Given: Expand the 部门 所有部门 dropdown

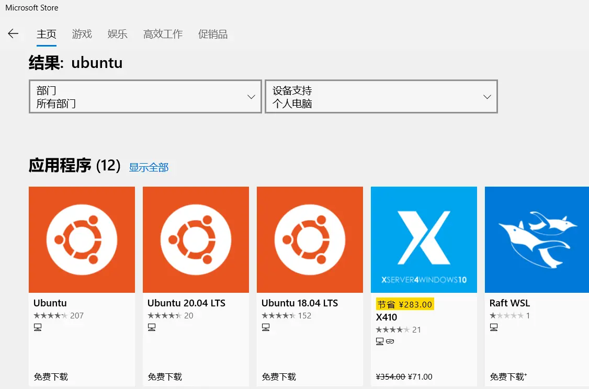Looking at the screenshot, I should point(145,97).
